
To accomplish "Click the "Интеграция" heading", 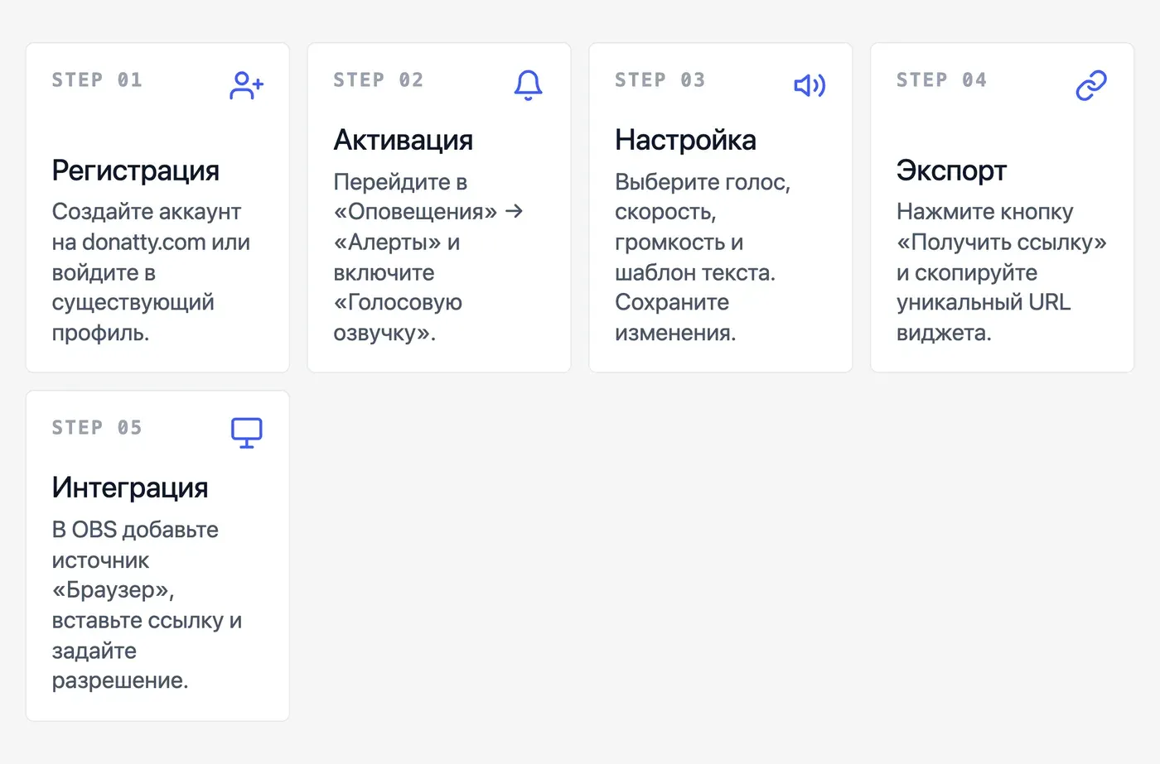I will coord(130,488).
